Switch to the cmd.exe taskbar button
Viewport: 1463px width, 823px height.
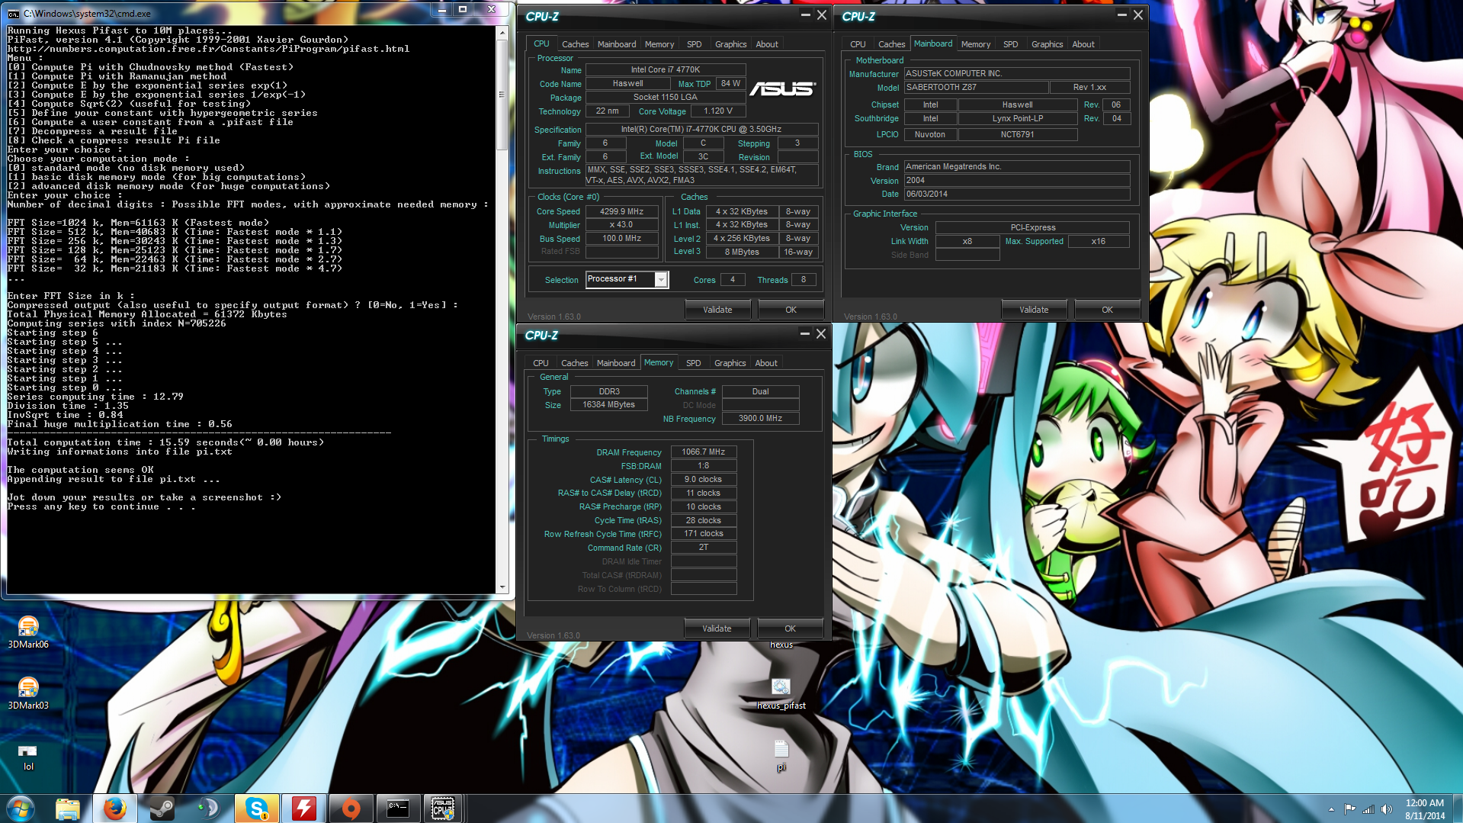pyautogui.click(x=398, y=808)
